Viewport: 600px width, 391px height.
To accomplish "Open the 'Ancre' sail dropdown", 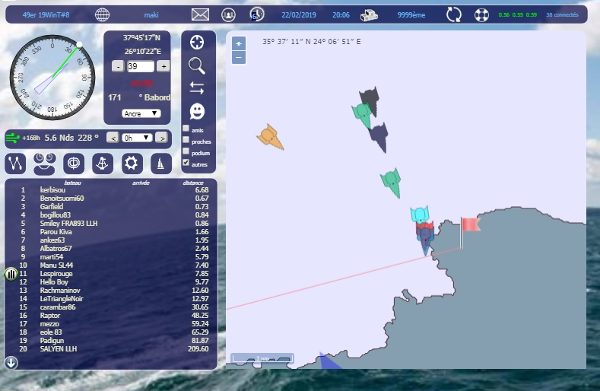I will [x=141, y=113].
